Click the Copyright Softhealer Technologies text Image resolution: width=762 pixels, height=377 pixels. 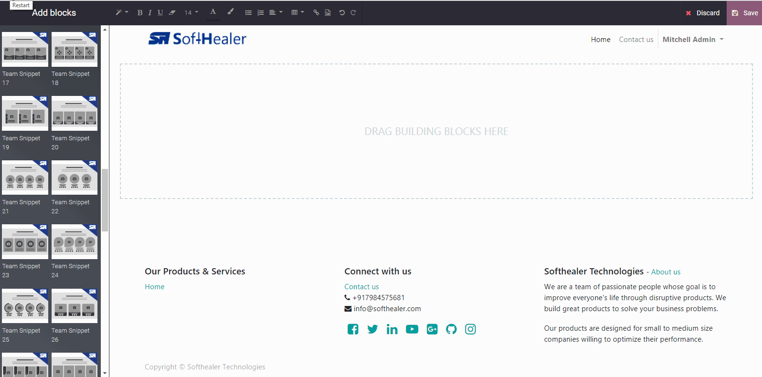coord(205,367)
